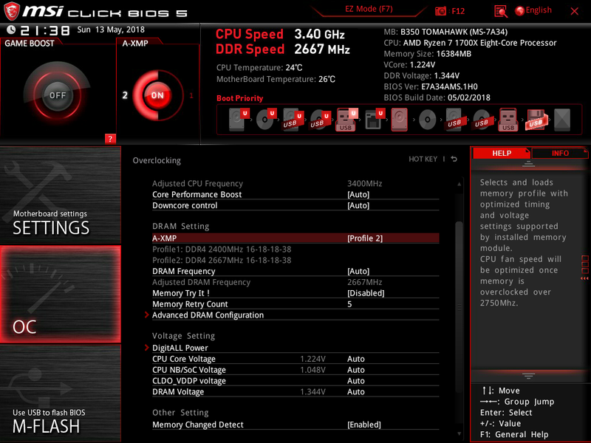Click the CPU Temperature 24°C reading
Screen dimensions: 591x443
[259, 68]
